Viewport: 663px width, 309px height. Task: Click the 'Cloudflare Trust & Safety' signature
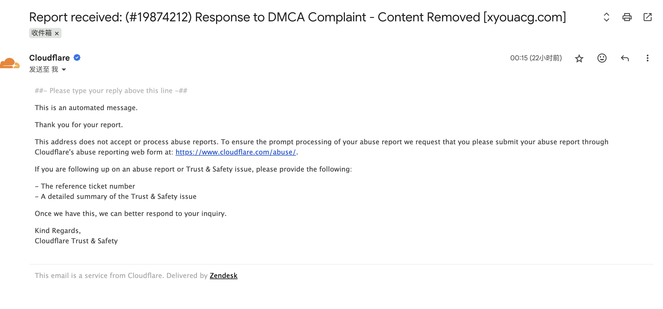tap(76, 241)
